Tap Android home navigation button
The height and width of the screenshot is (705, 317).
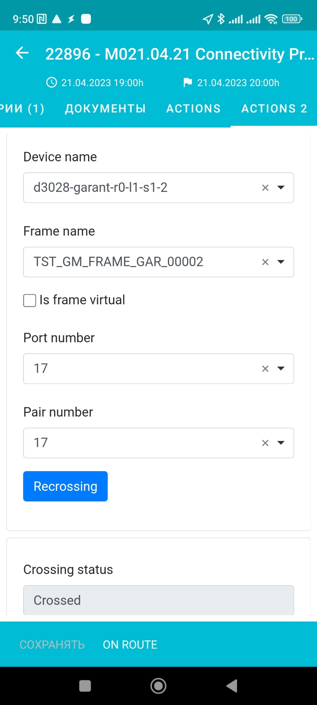[x=158, y=686]
